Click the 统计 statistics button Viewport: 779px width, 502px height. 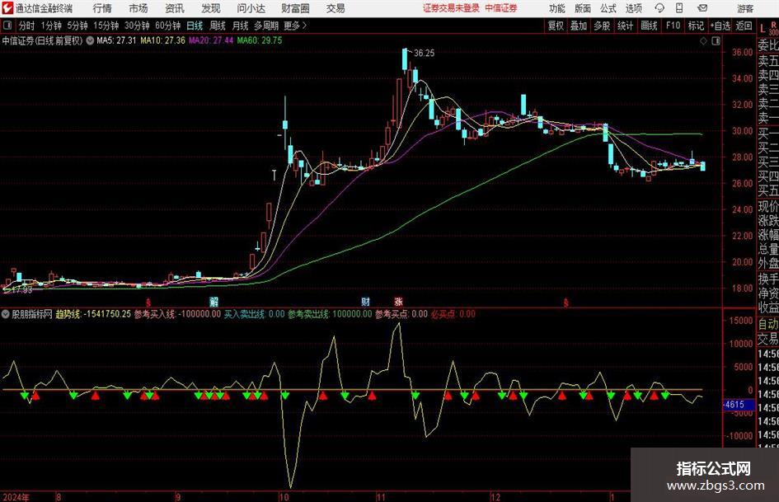[625, 26]
